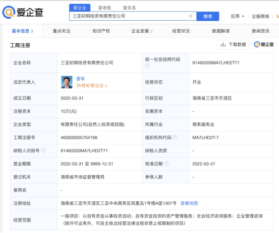
Task: Click the 爱企查 watermark logo beside 下载数据
Action: 264,44
